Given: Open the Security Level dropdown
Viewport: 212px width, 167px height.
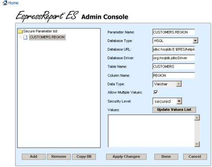Looking at the screenshot, I should click(x=167, y=101).
